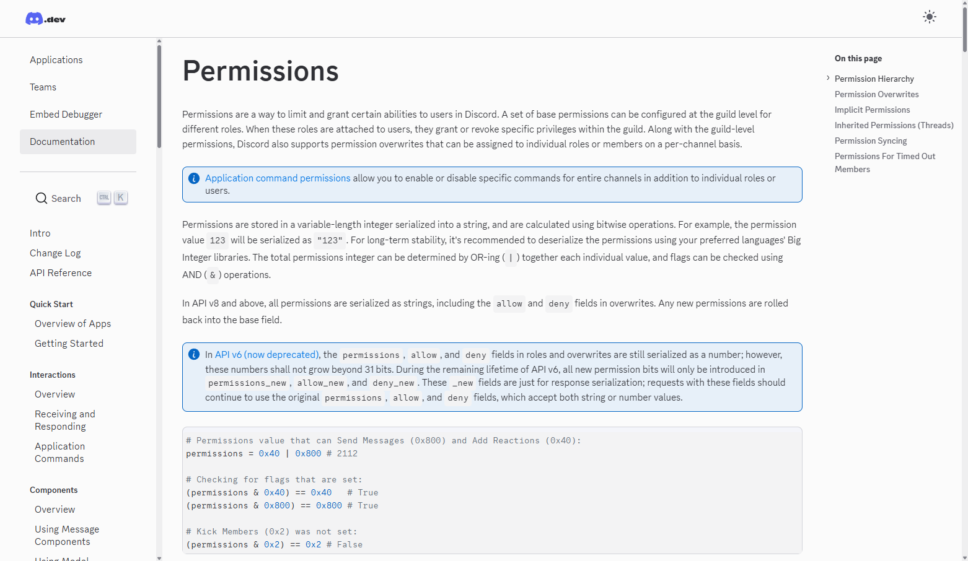This screenshot has width=968, height=561.
Task: Open the Teams section
Action: coord(43,87)
